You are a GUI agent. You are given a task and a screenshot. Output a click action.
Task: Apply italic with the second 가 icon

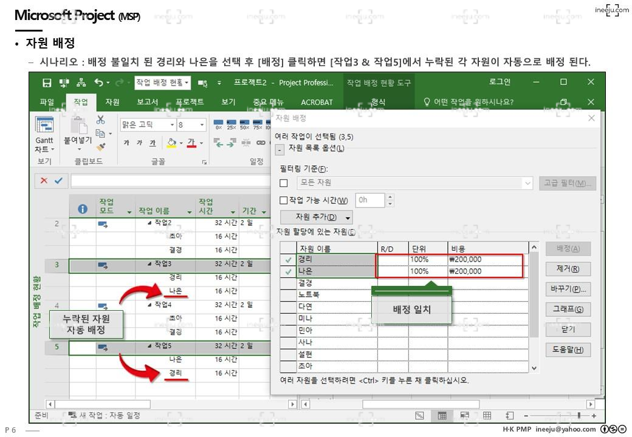point(139,143)
